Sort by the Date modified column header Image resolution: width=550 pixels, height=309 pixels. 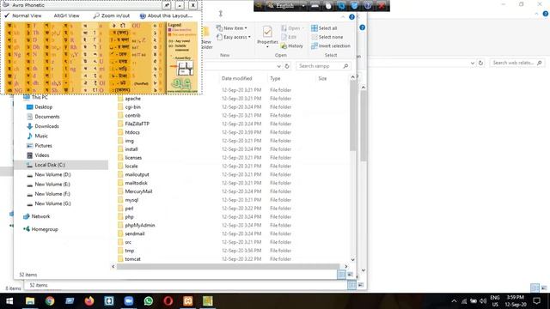[237, 78]
